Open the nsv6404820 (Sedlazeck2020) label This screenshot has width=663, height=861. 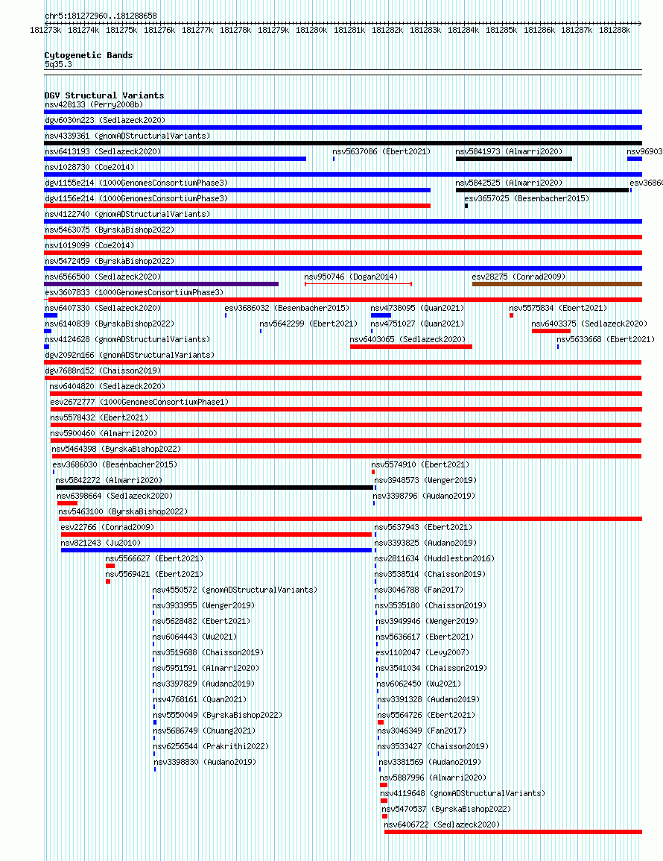click(107, 386)
